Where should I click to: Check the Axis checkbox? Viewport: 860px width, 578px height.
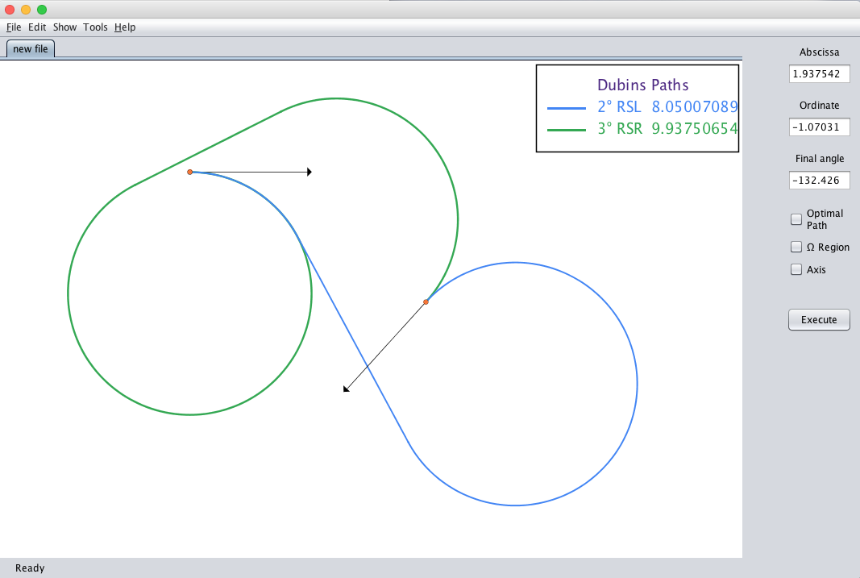pyautogui.click(x=796, y=270)
